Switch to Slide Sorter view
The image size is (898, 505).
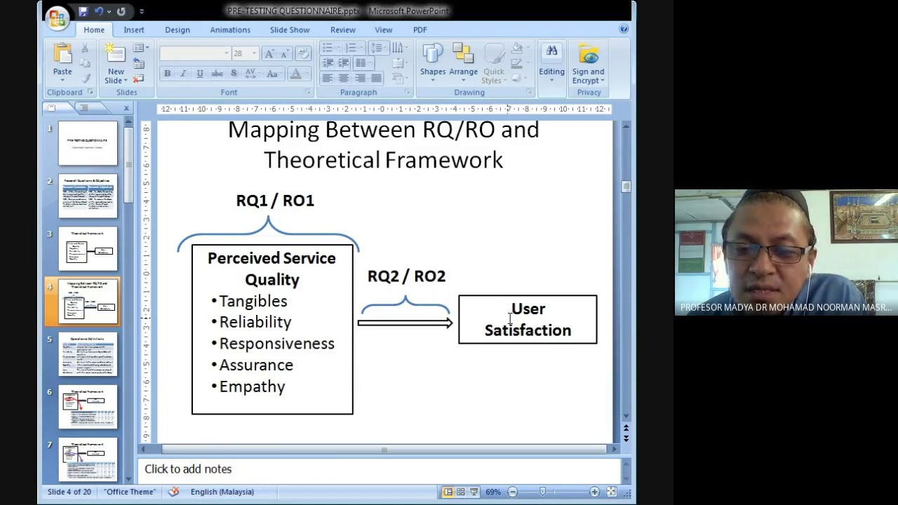pos(461,492)
